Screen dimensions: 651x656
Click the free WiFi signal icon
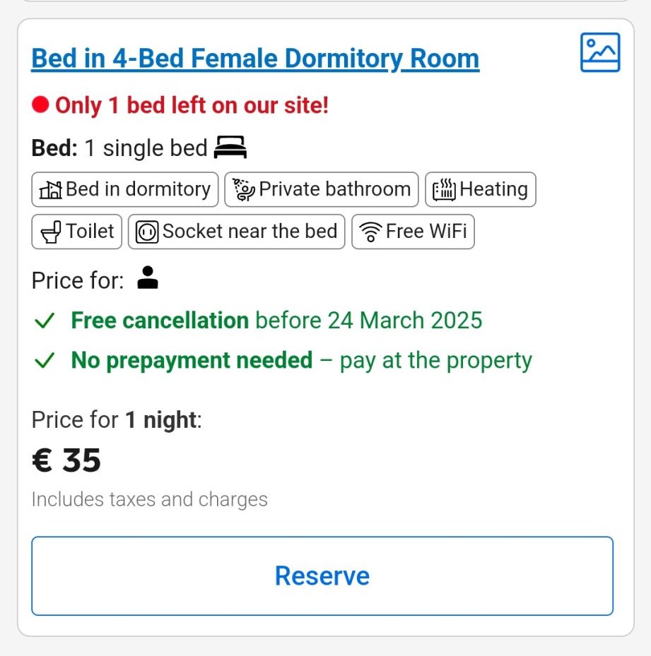(x=370, y=232)
